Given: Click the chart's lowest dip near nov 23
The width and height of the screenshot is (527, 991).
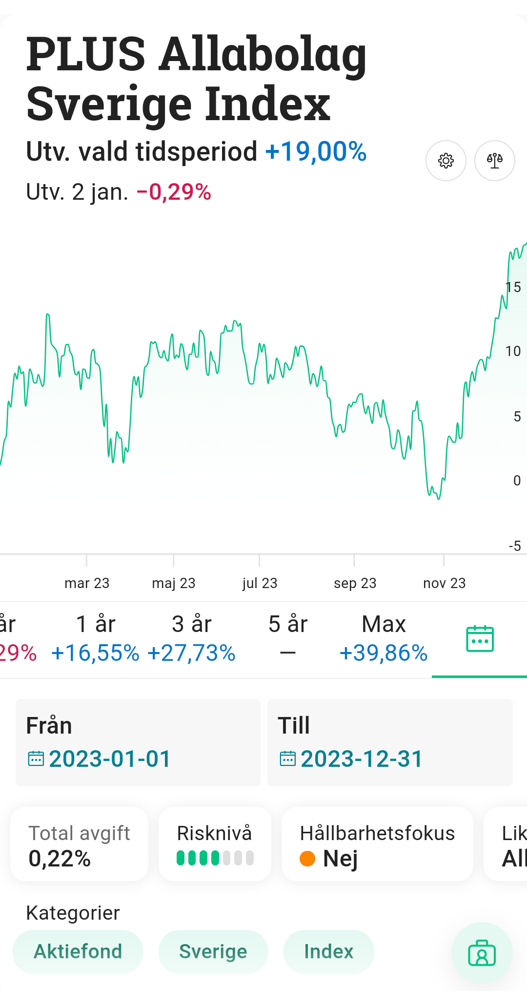Looking at the screenshot, I should [x=438, y=498].
